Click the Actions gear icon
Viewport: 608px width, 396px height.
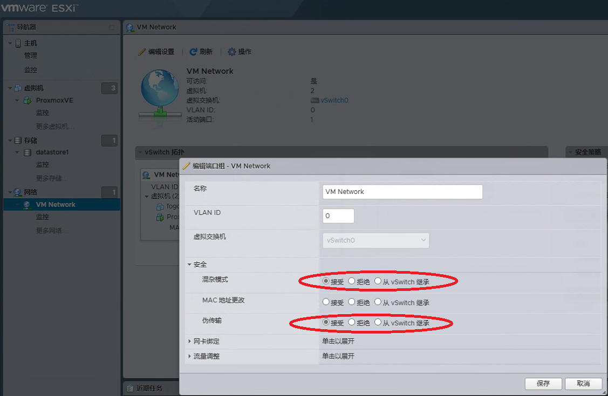[x=231, y=52]
